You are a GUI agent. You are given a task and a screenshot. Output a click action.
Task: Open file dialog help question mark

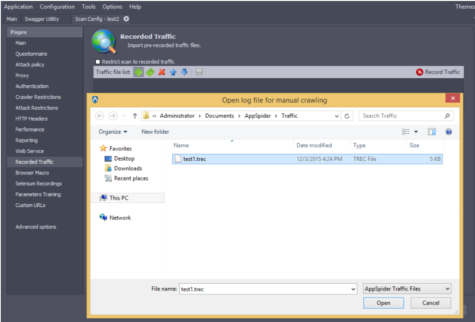449,132
